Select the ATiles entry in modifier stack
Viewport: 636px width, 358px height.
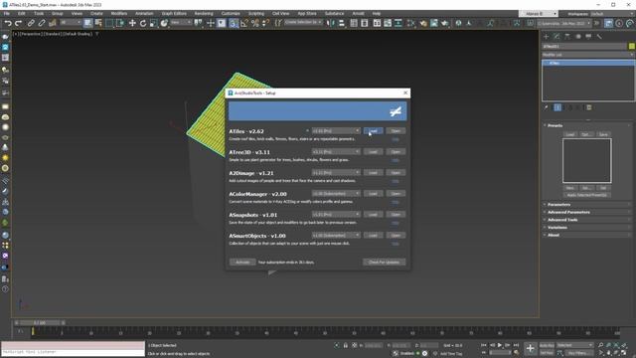pyautogui.click(x=588, y=63)
